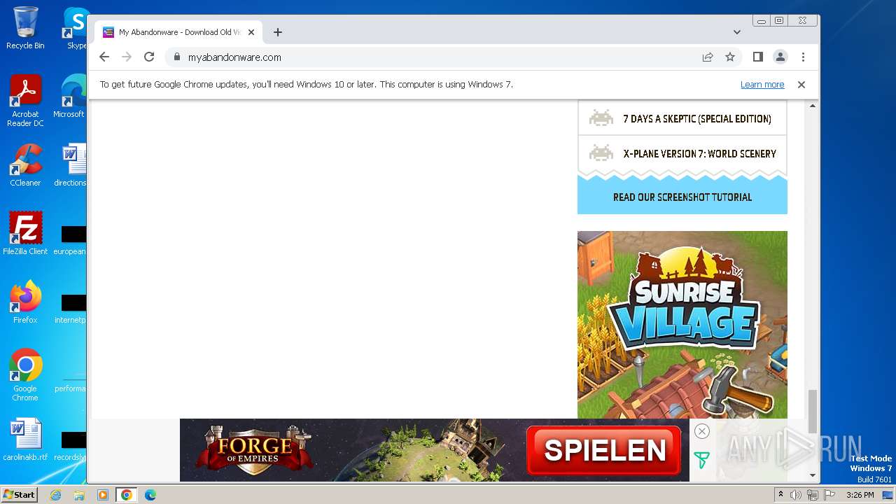Open the network tray icon
Image resolution: width=896 pixels, height=504 pixels.
(812, 495)
